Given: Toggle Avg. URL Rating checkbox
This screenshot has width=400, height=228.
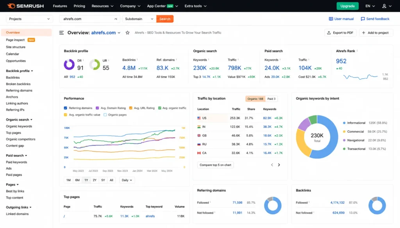Looking at the screenshot, I should (x=130, y=108).
